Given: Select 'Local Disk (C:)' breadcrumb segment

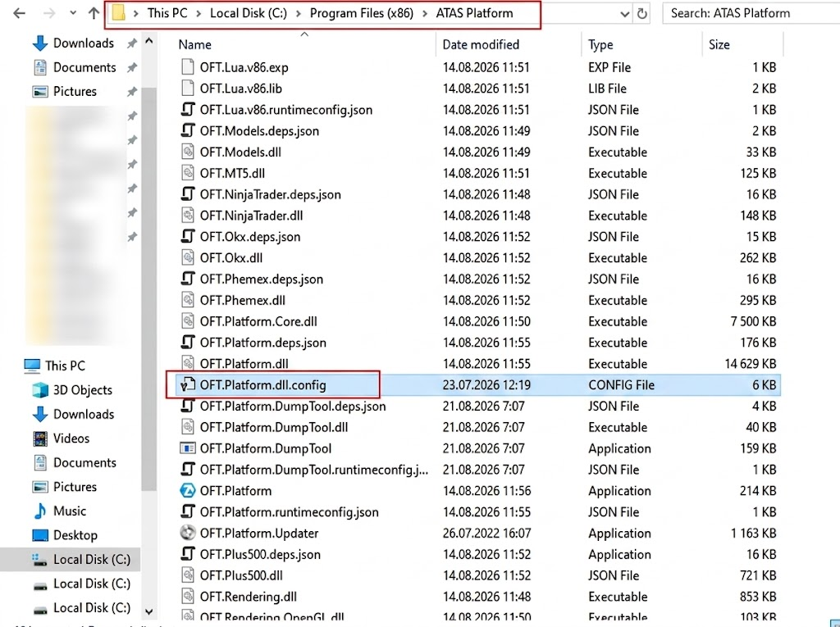Looking at the screenshot, I should pos(248,13).
